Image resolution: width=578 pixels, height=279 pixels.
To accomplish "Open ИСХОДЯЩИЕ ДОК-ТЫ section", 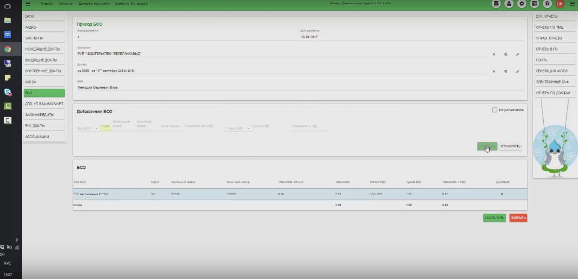I will 44,49.
